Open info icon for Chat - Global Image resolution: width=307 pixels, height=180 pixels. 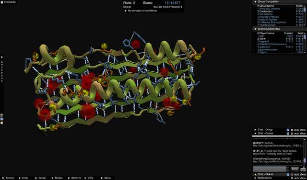coord(288,175)
